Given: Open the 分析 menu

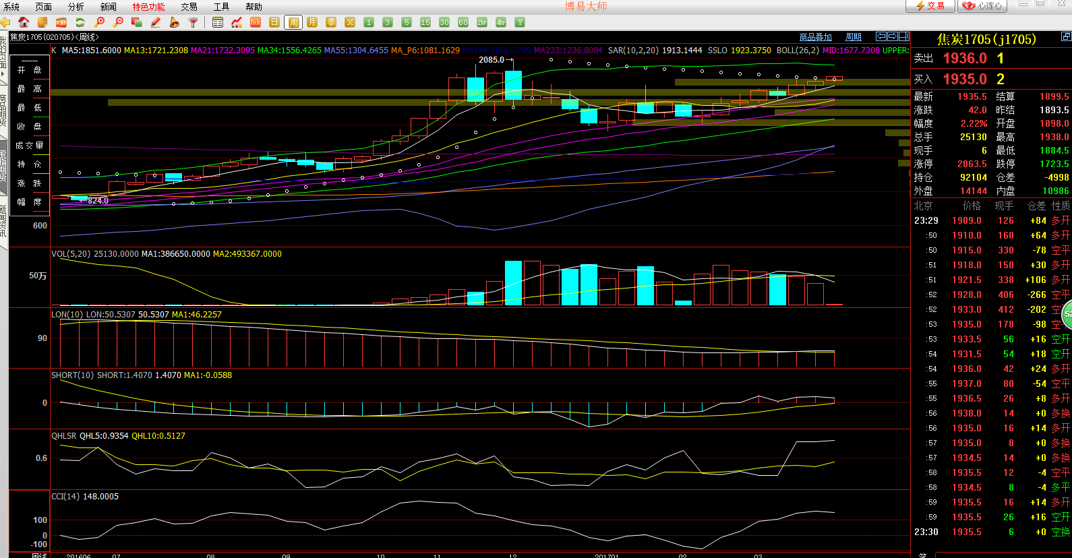Looking at the screenshot, I should [76, 7].
